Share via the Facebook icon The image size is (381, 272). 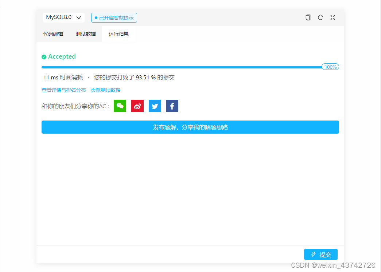pyautogui.click(x=172, y=106)
